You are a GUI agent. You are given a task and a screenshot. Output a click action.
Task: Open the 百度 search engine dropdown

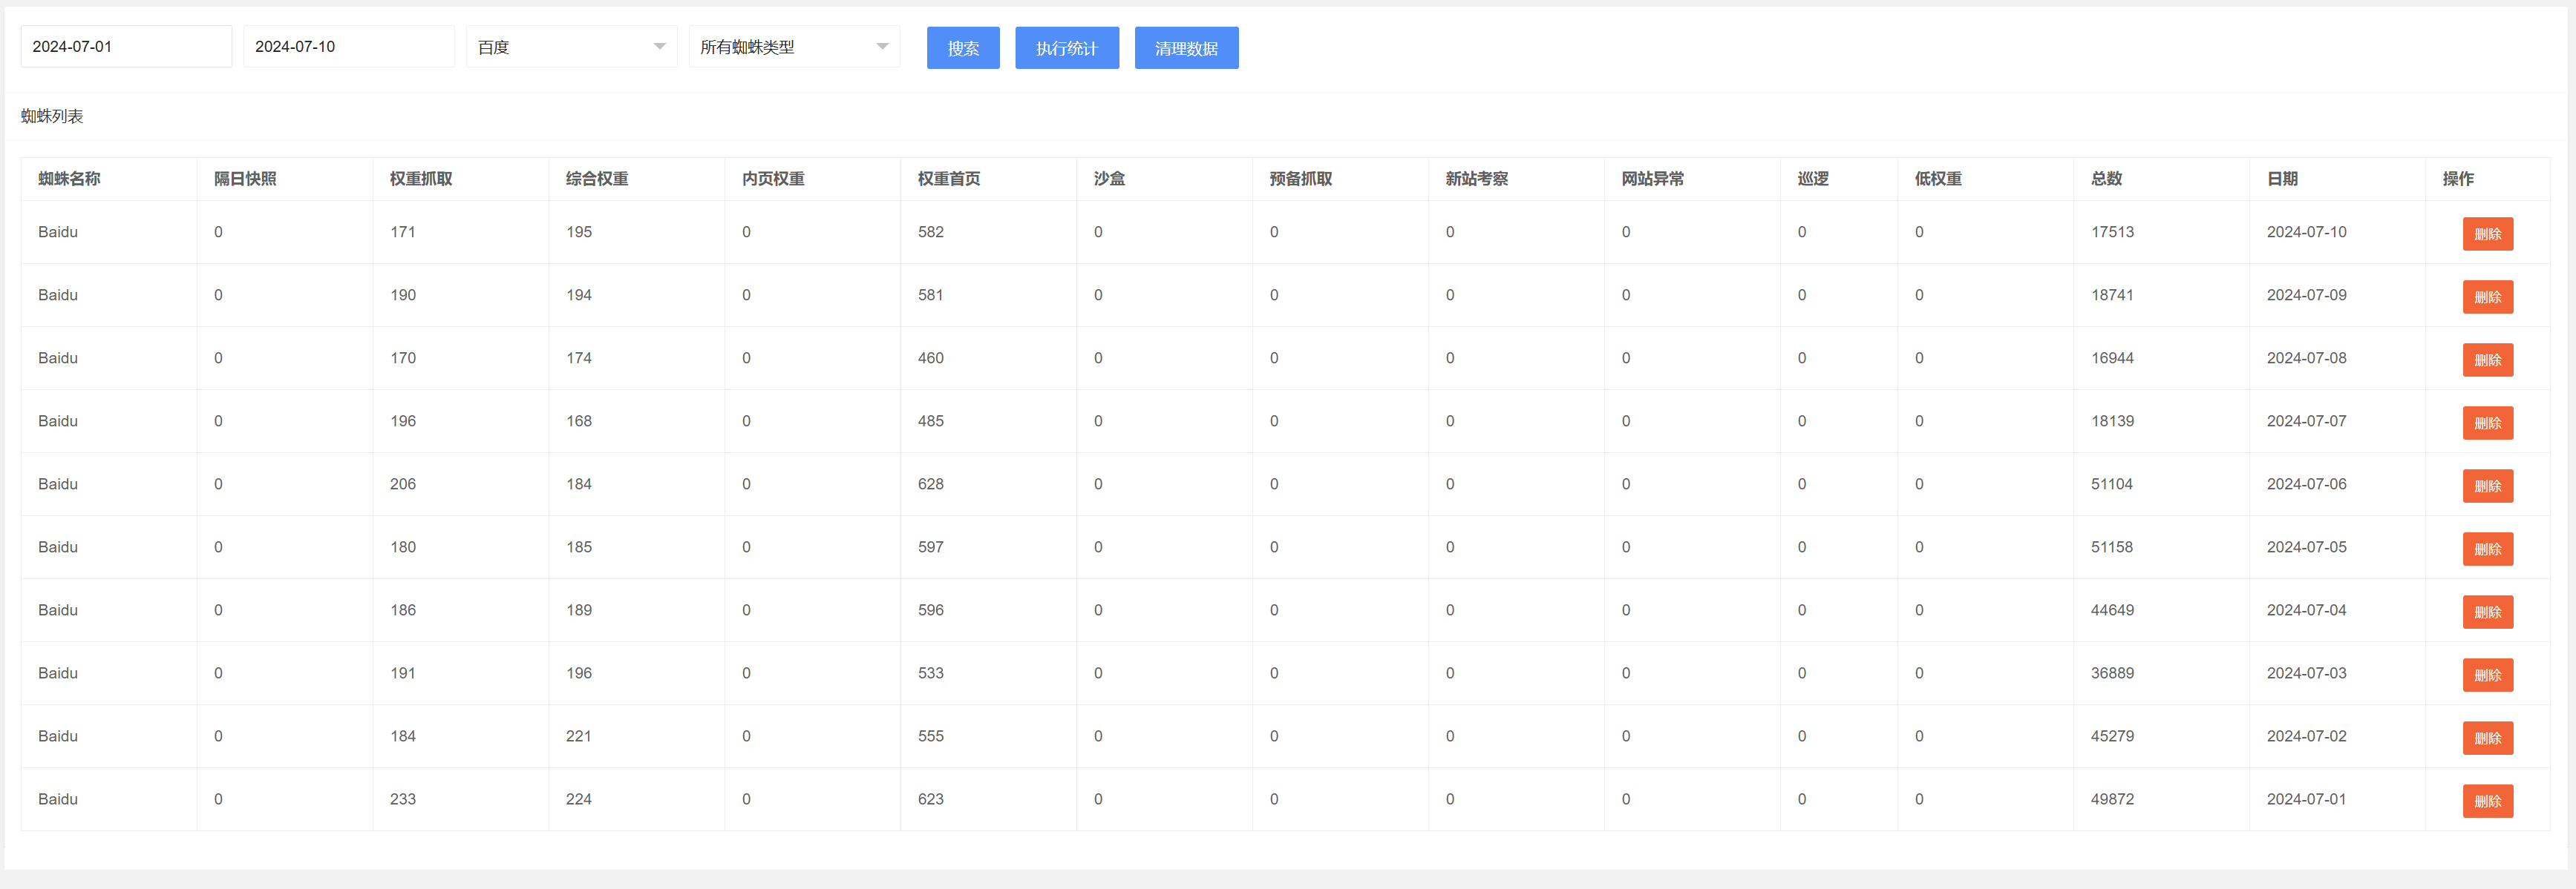tap(572, 47)
